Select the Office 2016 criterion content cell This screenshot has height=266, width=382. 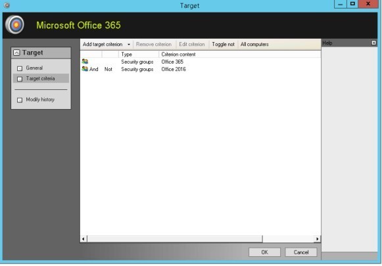click(x=174, y=69)
